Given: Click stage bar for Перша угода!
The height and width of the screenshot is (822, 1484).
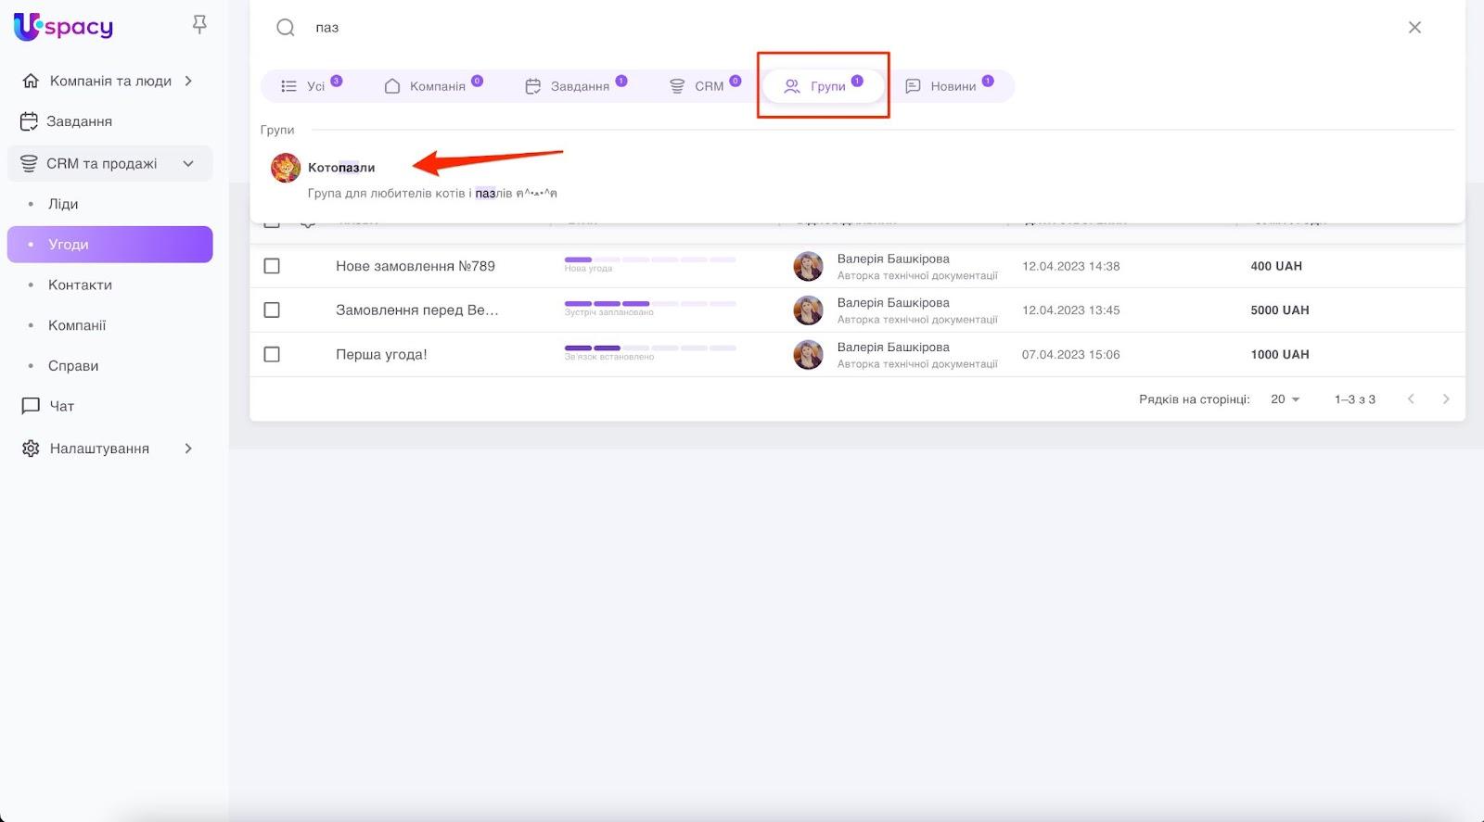Looking at the screenshot, I should pos(650,348).
